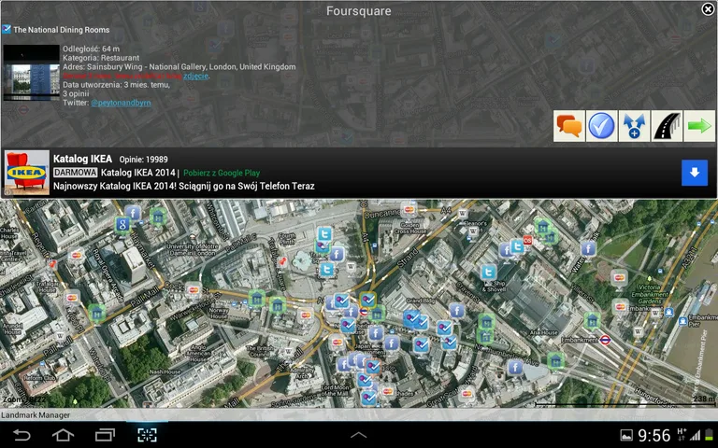Screen dimensions: 718x448
Task: Click Foursquare icon beside The National Dining Rooms
Action: (7, 29)
